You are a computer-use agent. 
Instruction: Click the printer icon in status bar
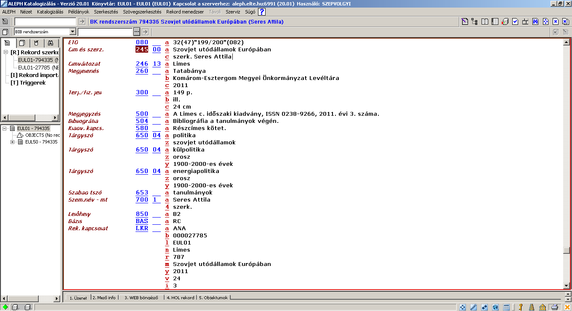coord(554,307)
